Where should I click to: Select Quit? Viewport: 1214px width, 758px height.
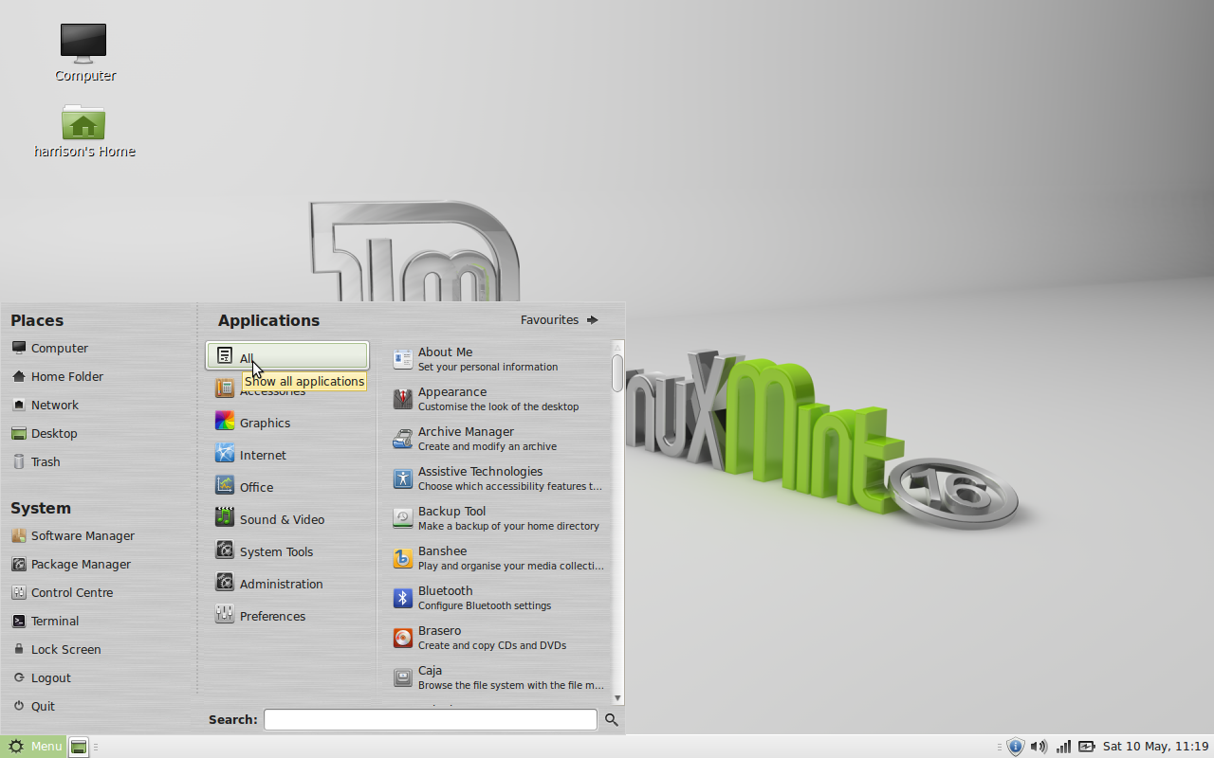click(x=33, y=706)
